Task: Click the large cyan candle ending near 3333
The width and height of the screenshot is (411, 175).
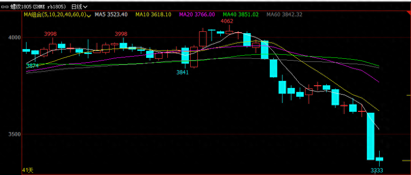Action: point(370,136)
